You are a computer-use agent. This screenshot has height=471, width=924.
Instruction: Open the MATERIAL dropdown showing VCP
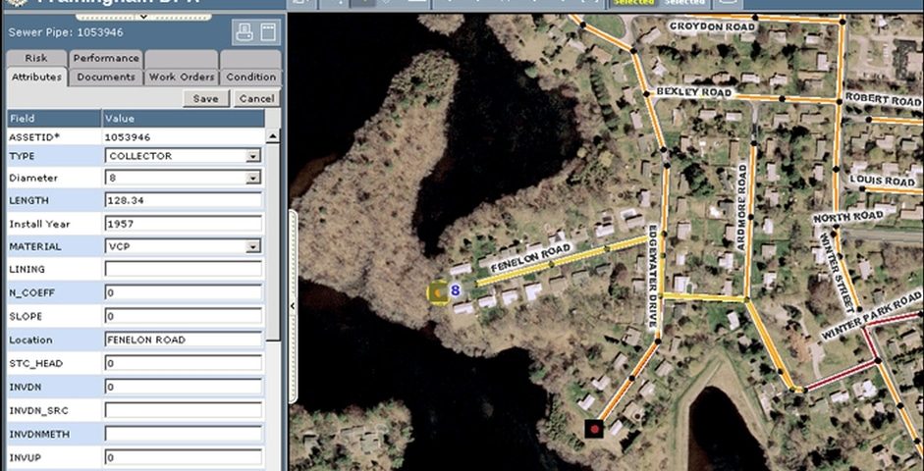tap(184, 246)
